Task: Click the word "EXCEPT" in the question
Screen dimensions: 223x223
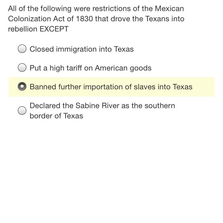Action: tap(54, 29)
